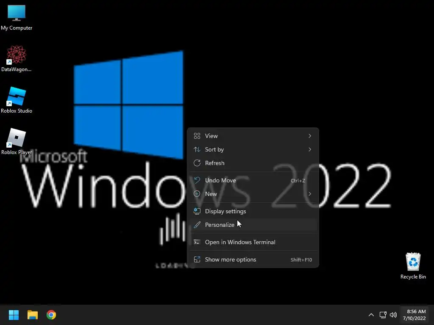
Task: Expand the New submenu chevron
Action: coord(310,194)
